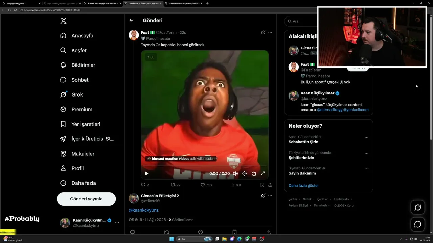433x243 pixels.
Task: Share Fuat's post
Action: click(270, 185)
